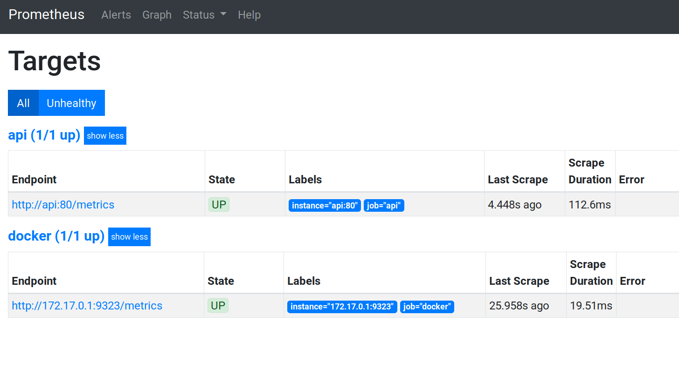Image resolution: width=679 pixels, height=376 pixels.
Task: Select the All targets filter
Action: point(23,103)
